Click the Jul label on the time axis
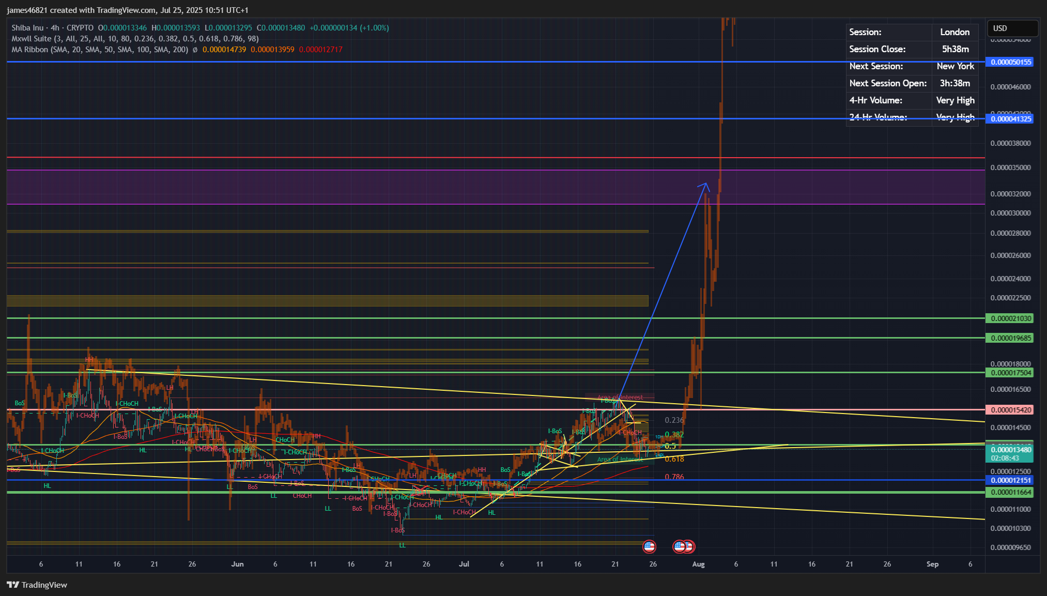The width and height of the screenshot is (1047, 596). click(464, 564)
